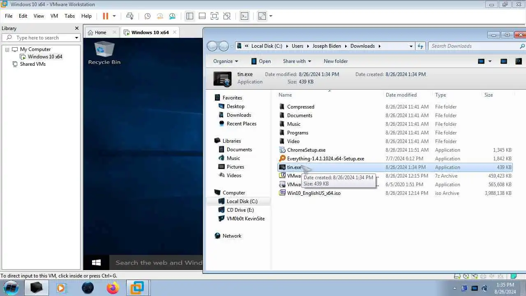Close the Windows 10 x64 tab

click(x=175, y=32)
